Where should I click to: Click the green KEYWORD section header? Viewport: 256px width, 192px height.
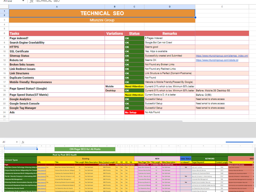(x=210, y=159)
